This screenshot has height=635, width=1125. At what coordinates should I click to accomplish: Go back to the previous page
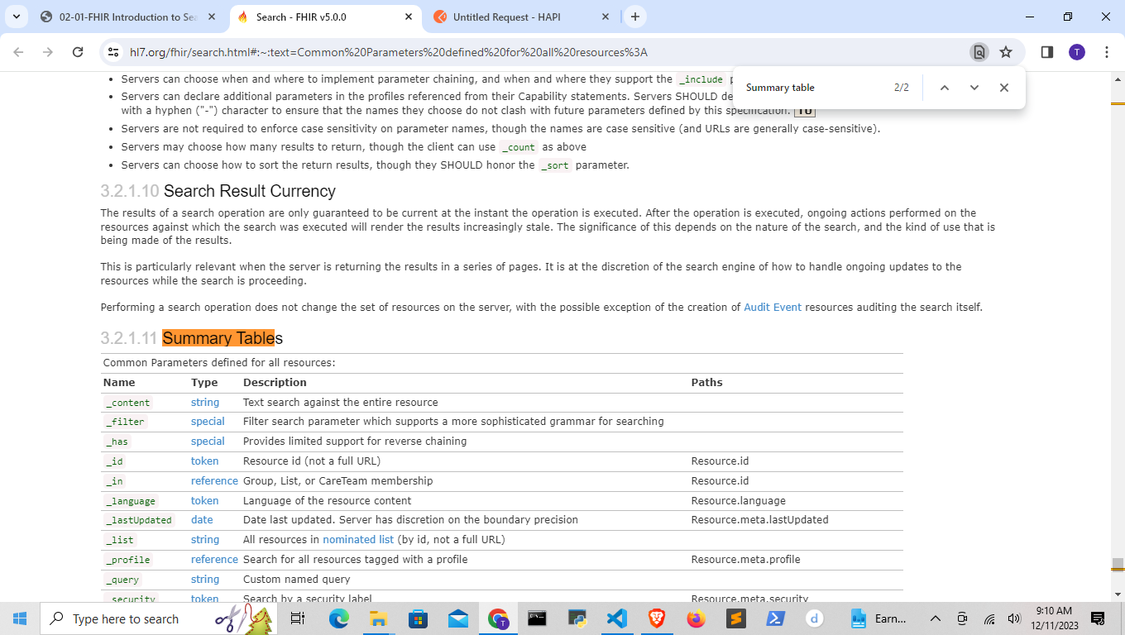point(19,52)
